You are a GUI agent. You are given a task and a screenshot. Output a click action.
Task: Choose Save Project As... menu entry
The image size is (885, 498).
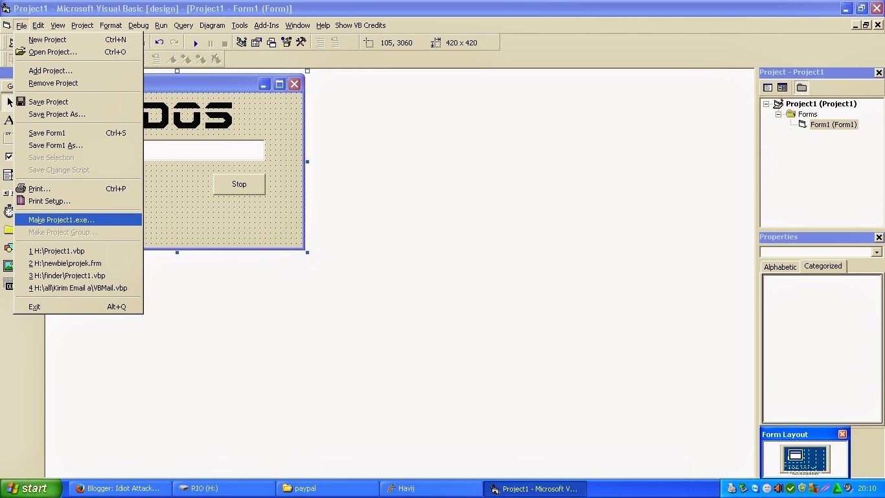tap(78, 114)
